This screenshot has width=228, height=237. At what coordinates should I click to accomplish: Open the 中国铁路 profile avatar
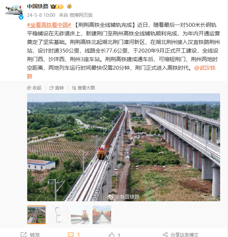click(x=14, y=10)
